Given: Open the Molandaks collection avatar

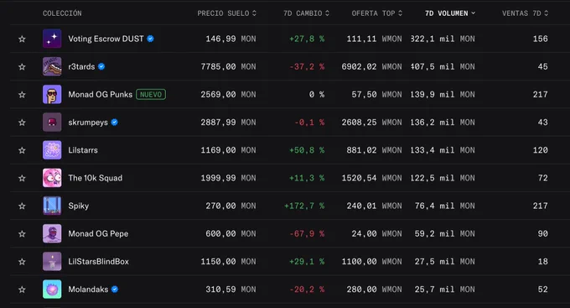Looking at the screenshot, I should click(52, 290).
